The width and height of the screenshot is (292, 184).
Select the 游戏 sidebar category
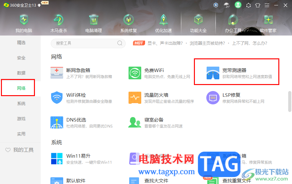[21, 119]
